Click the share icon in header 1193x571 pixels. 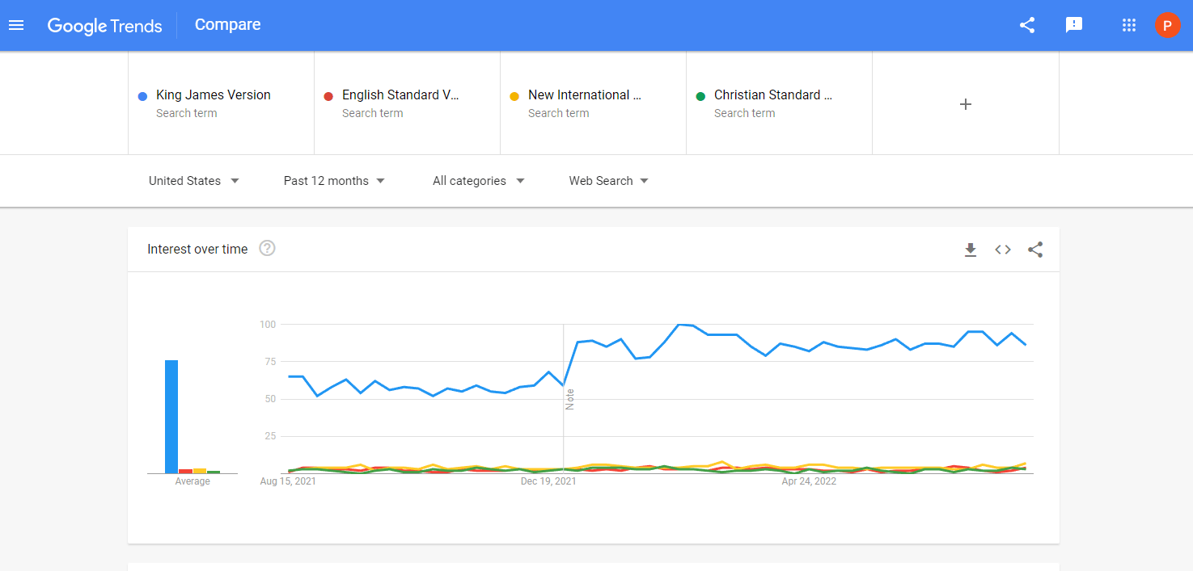(1027, 25)
